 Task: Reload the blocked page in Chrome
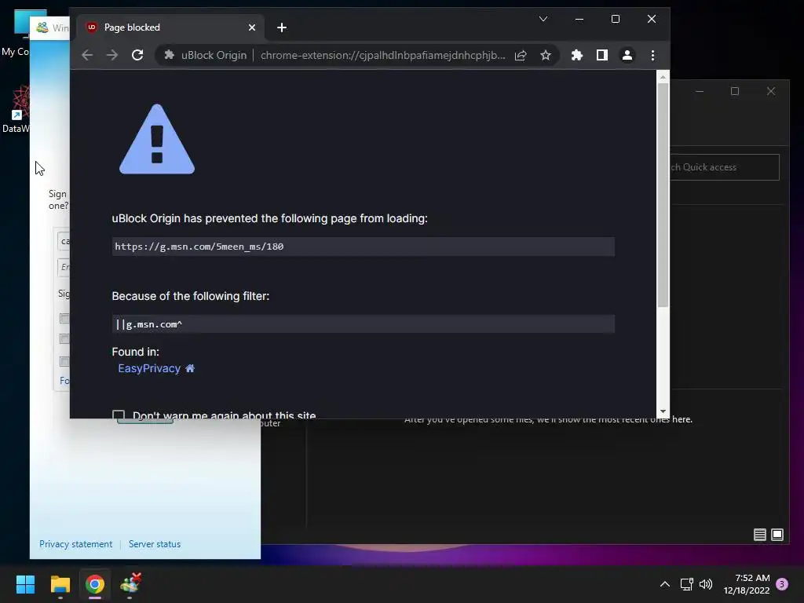click(x=137, y=55)
